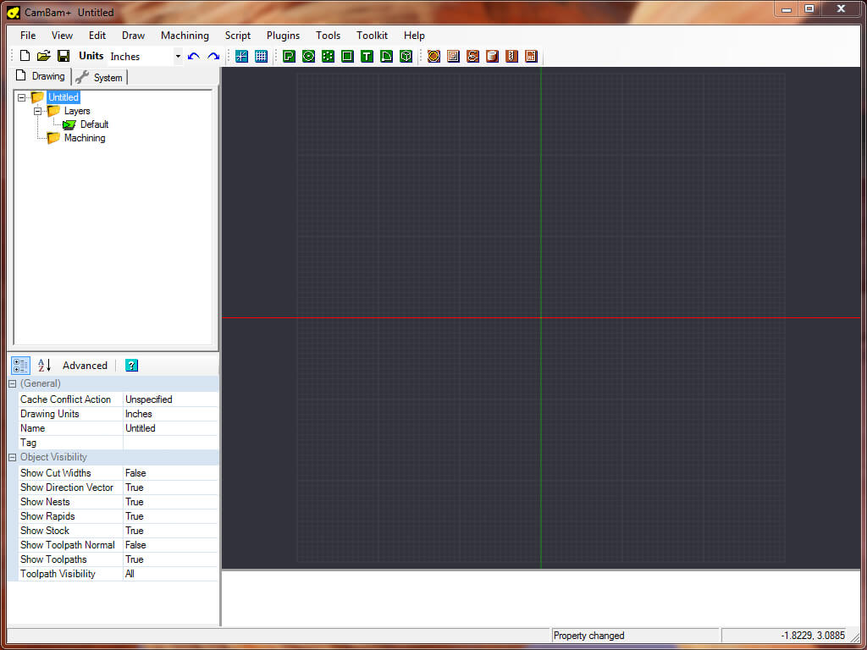Select the Polyline drawing tool icon

[x=289, y=56]
